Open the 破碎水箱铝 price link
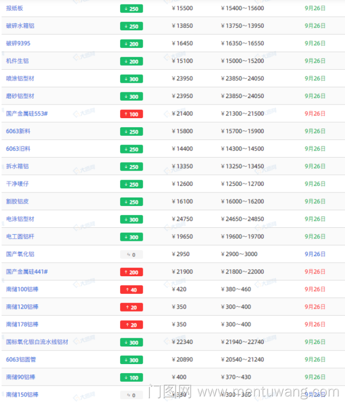Image resolution: width=345 pixels, height=404 pixels. pyautogui.click(x=21, y=26)
